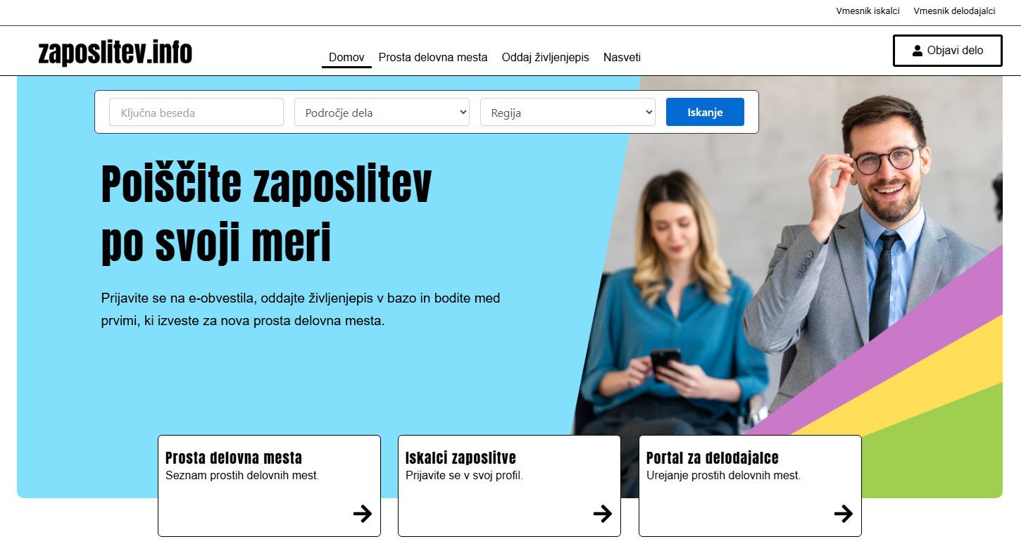The image size is (1021, 551).
Task: Open the Prosta delovna mesta menu item
Action: coord(433,58)
